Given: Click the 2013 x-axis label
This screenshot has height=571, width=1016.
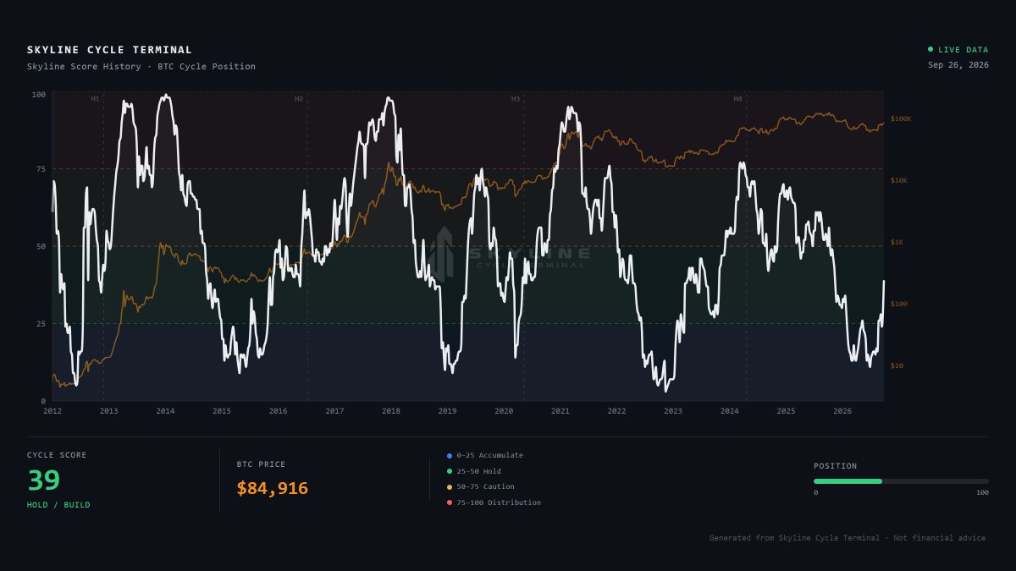Looking at the screenshot, I should [108, 411].
